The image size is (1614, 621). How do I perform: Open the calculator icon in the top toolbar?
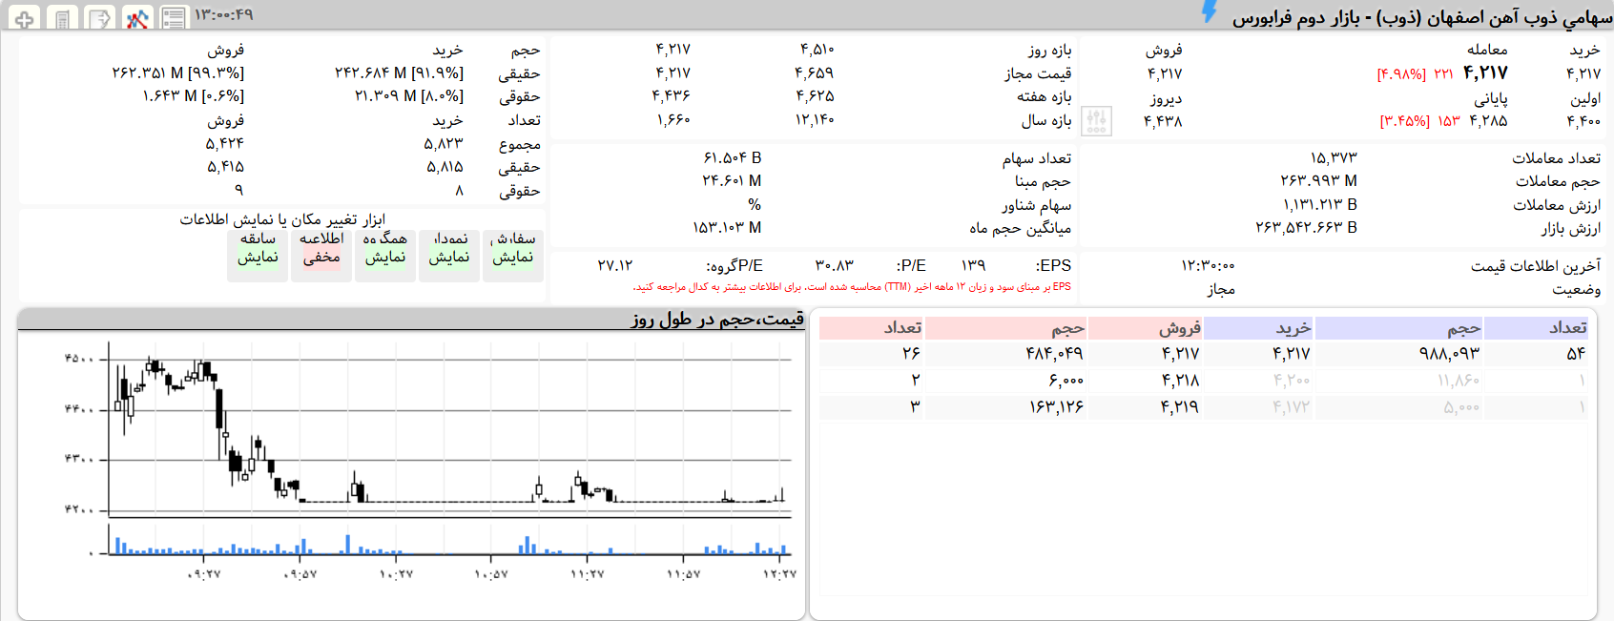click(x=62, y=17)
